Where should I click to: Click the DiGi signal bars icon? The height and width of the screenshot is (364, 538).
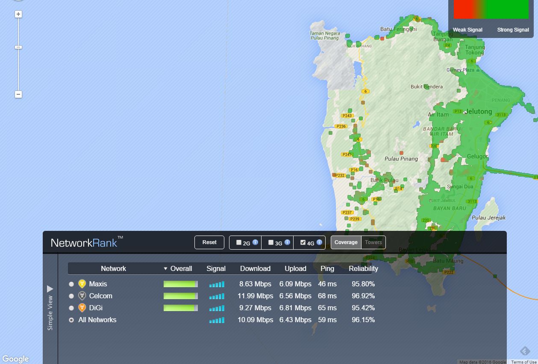[x=217, y=308]
